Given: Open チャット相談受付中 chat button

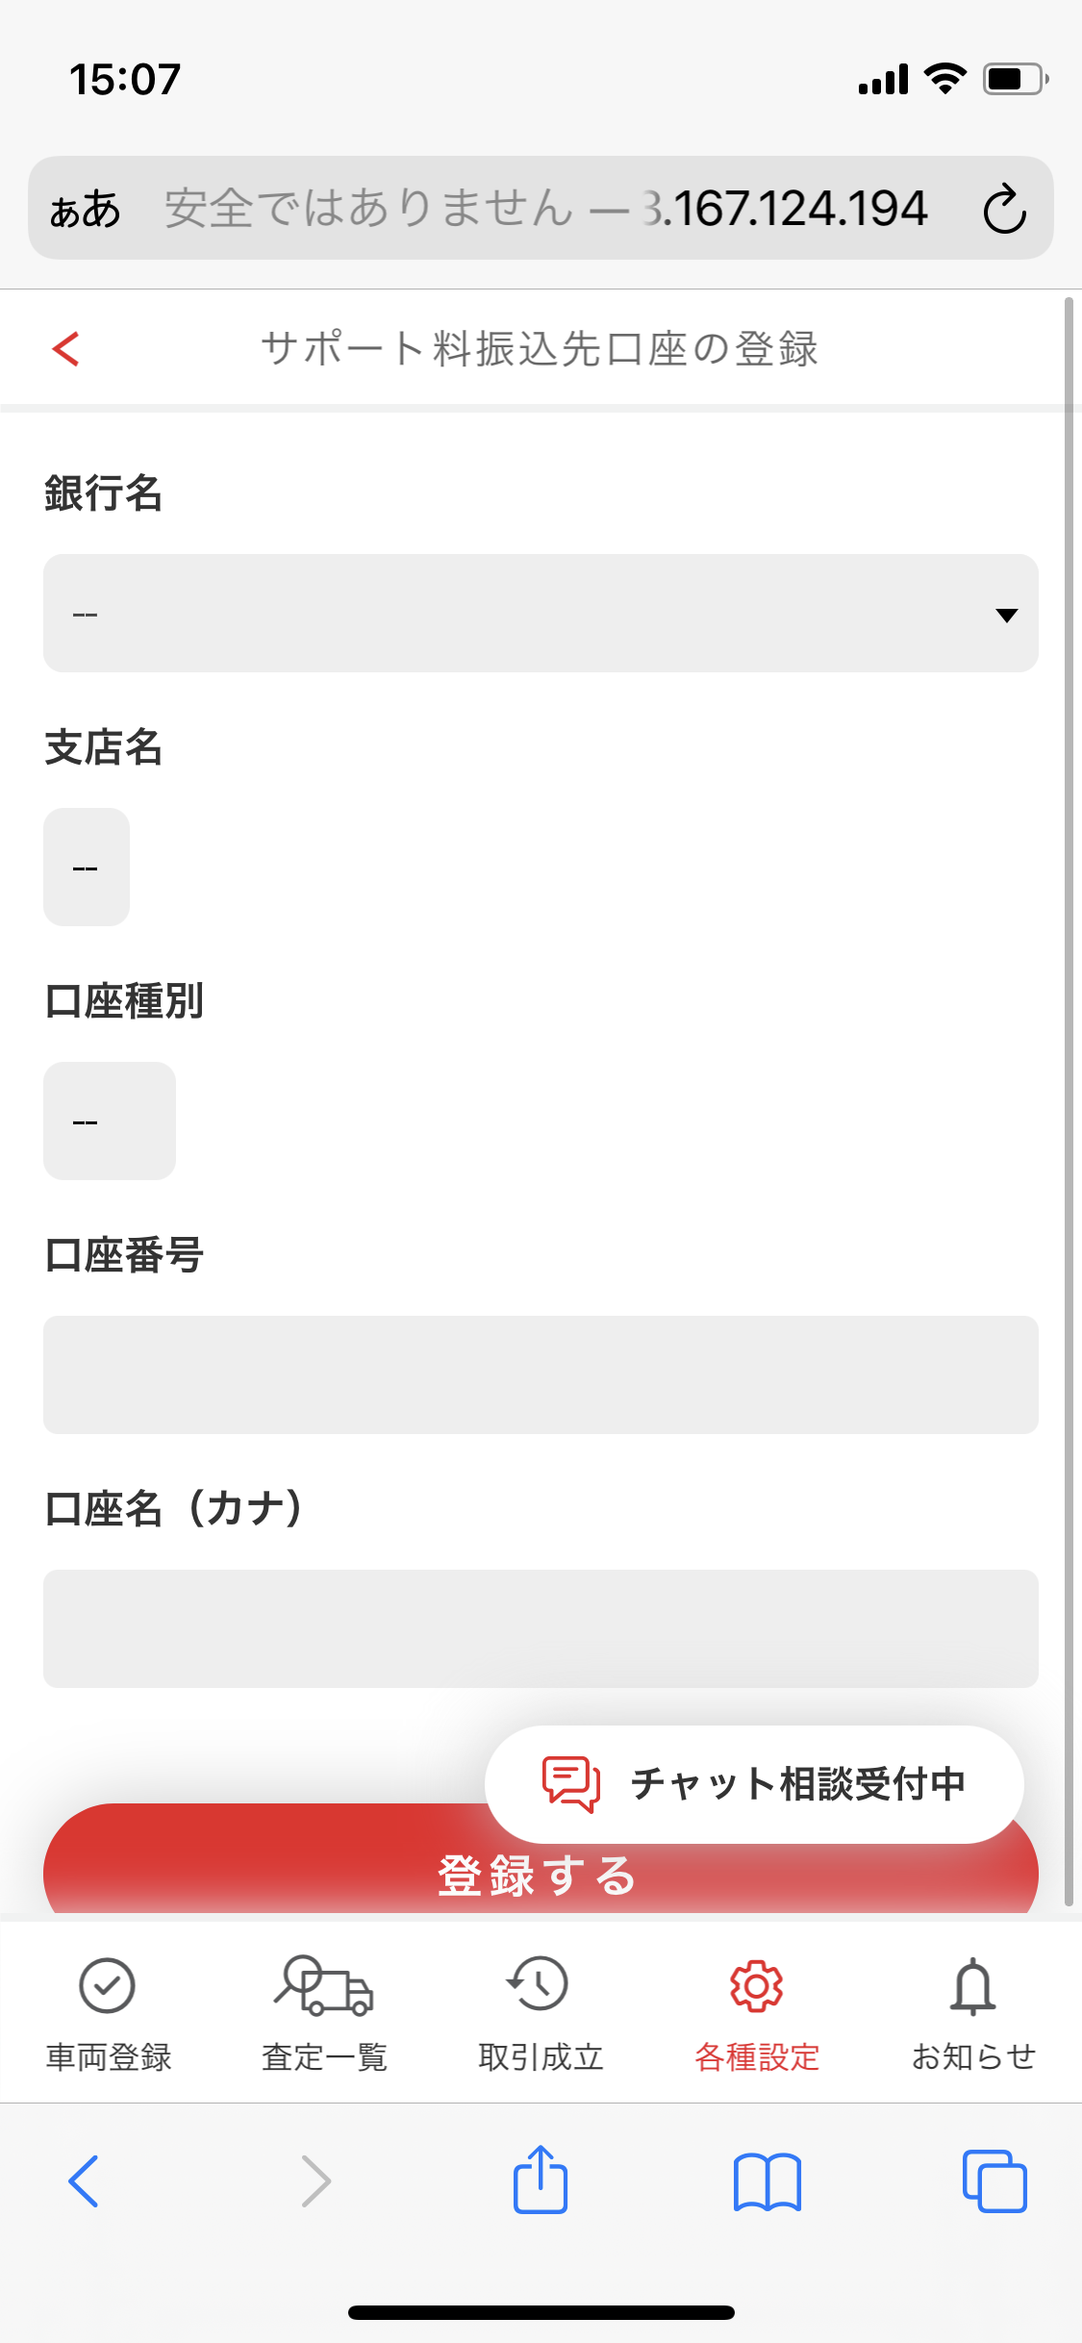Looking at the screenshot, I should (754, 1784).
